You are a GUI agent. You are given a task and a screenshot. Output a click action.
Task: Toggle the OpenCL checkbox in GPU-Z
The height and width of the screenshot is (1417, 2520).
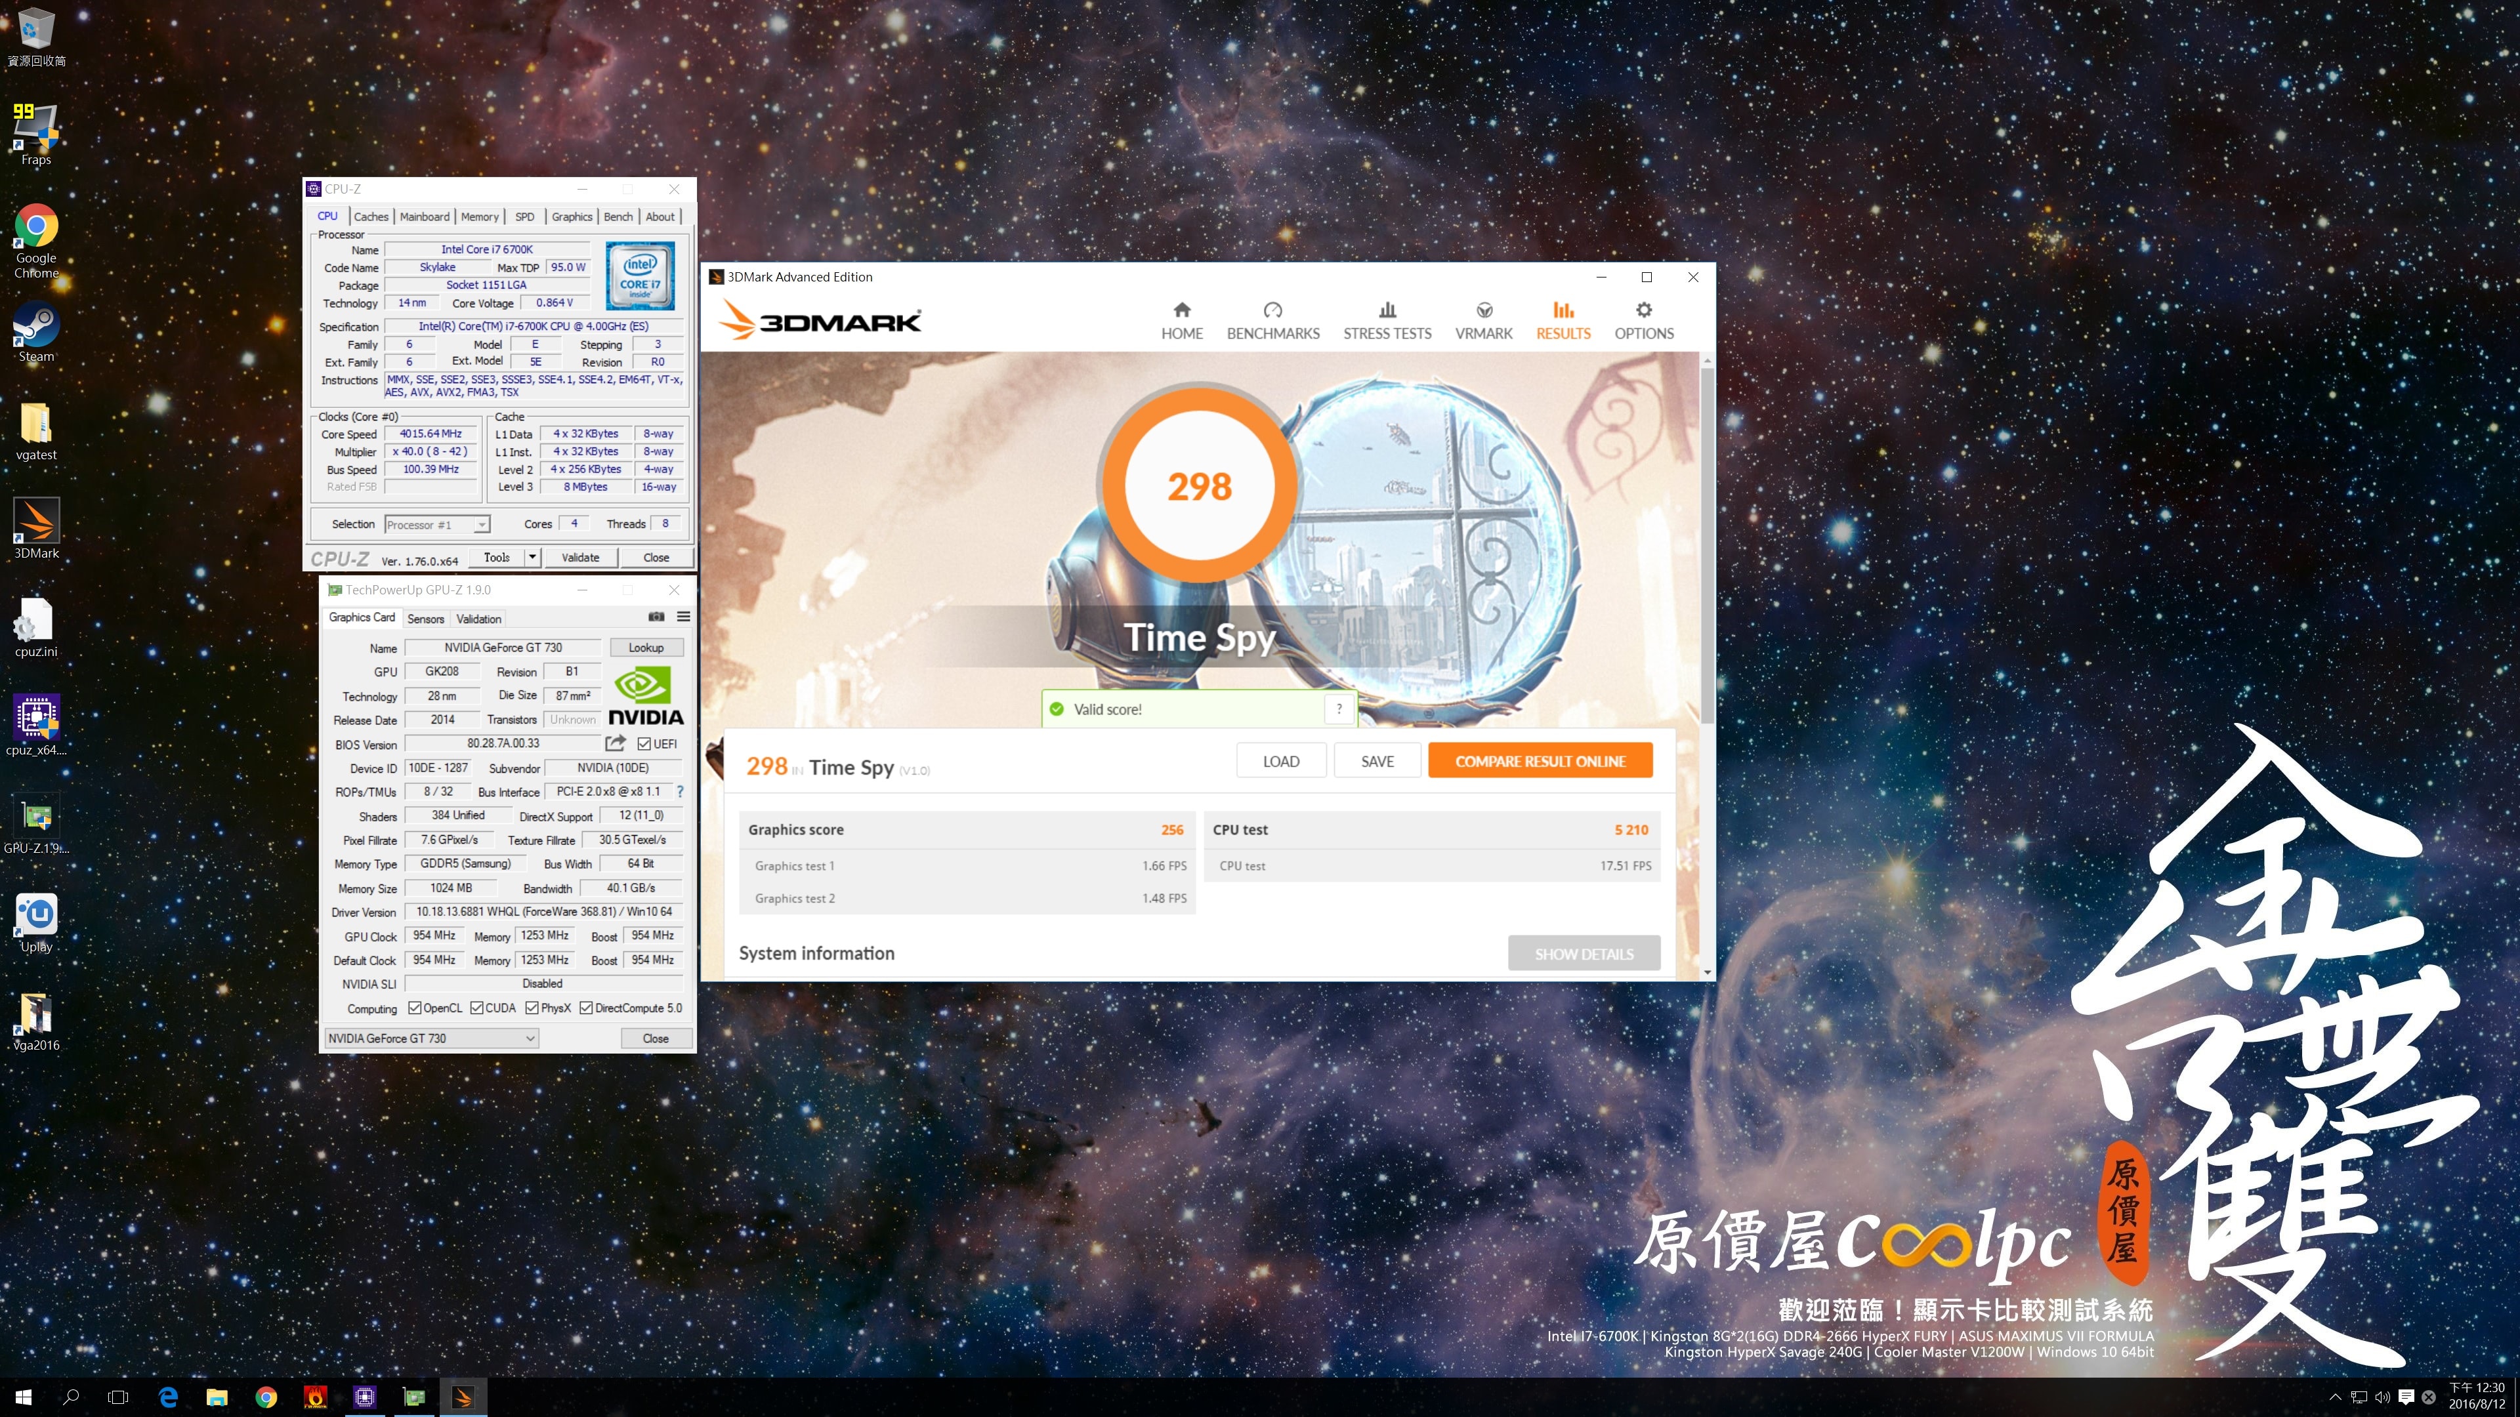click(x=415, y=1007)
